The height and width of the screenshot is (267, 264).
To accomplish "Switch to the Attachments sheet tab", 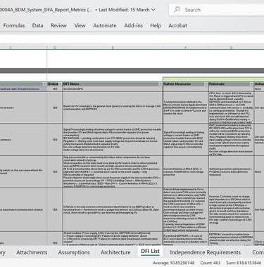I will [32, 252].
